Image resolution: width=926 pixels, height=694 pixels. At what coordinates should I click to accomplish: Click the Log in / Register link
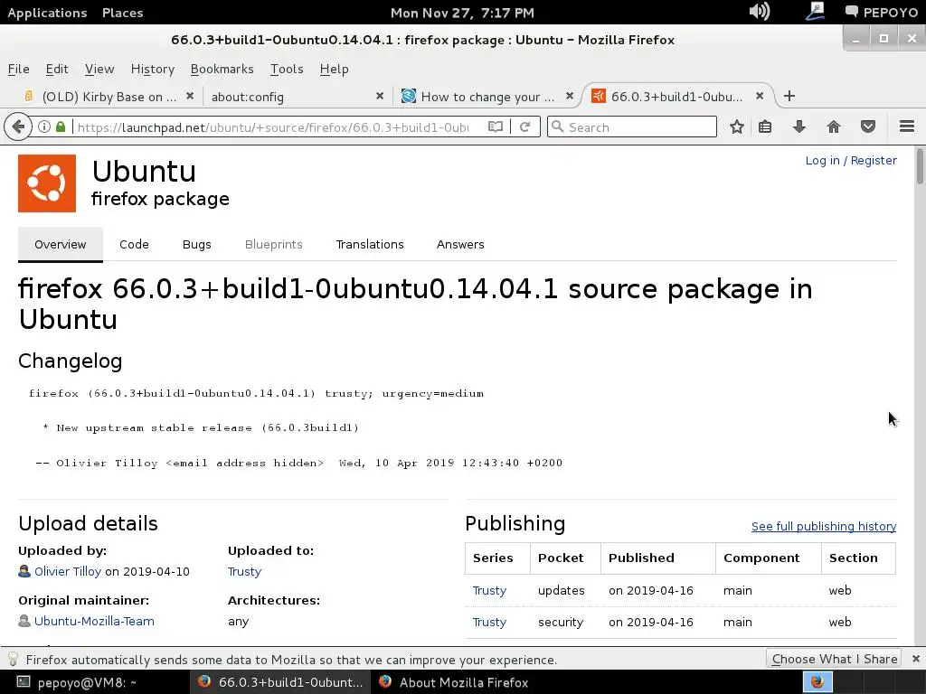click(851, 161)
